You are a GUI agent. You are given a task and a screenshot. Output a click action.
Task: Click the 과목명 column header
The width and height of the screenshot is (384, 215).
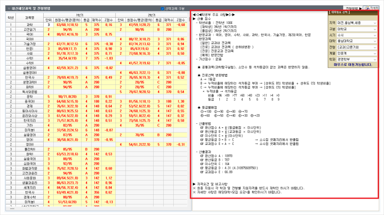click(30, 18)
